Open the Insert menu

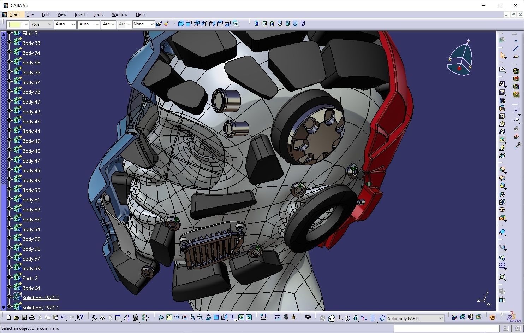tap(80, 14)
